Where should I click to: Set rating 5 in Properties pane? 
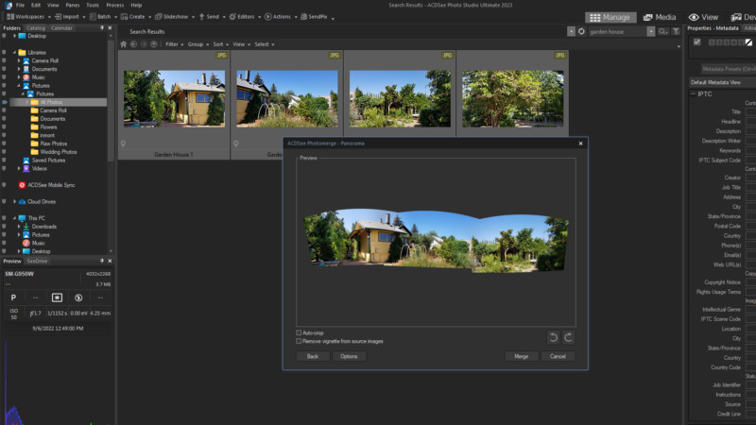tap(741, 42)
